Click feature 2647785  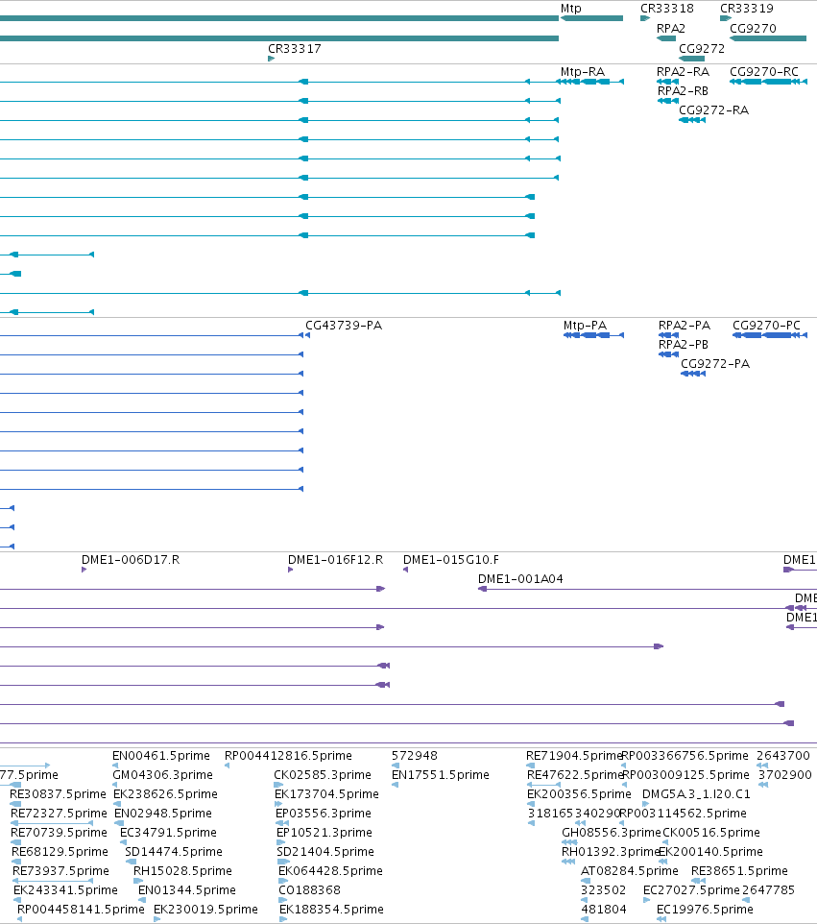[x=768, y=890]
